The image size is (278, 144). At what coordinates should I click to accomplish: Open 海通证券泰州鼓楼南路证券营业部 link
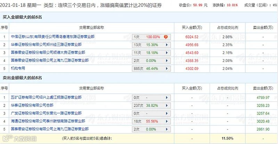tap(48, 121)
